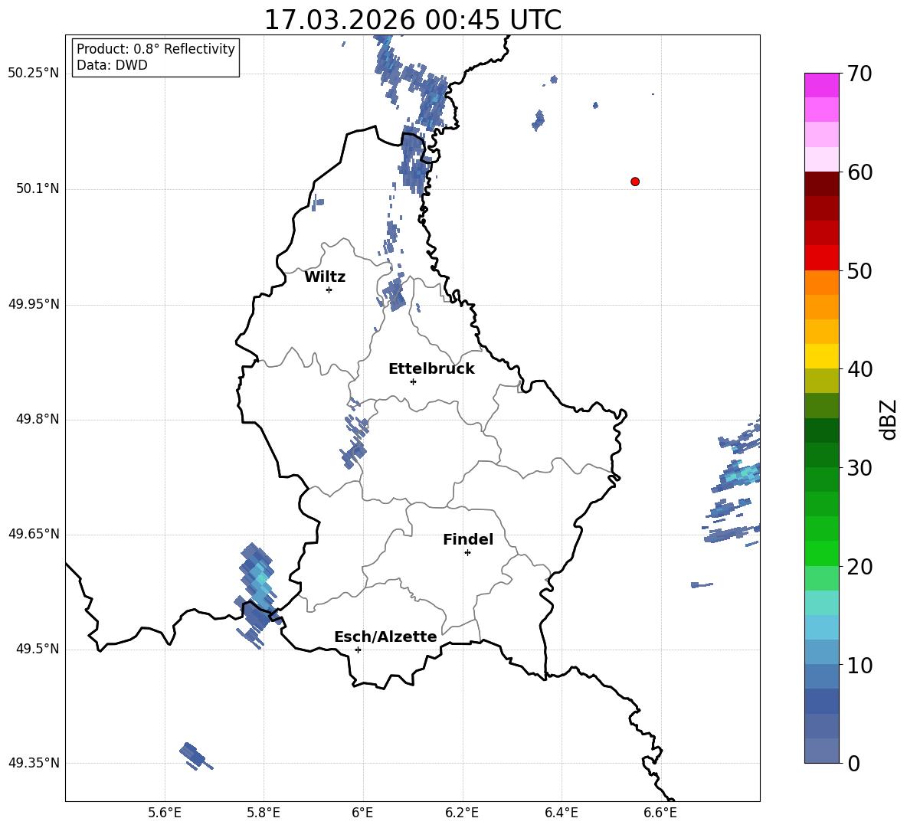
Task: Click the dBZ colorbar axis label
Action: pos(889,419)
